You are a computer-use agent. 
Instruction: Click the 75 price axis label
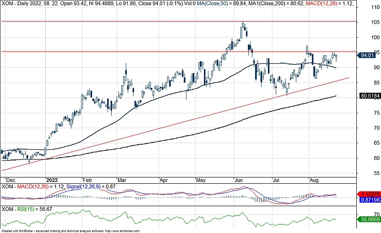(377, 113)
